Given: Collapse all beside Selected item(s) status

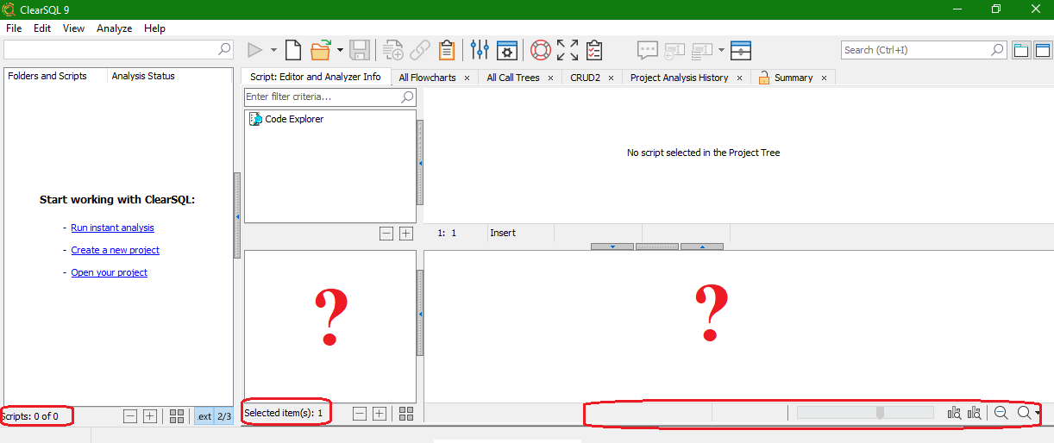Looking at the screenshot, I should click(x=360, y=414).
